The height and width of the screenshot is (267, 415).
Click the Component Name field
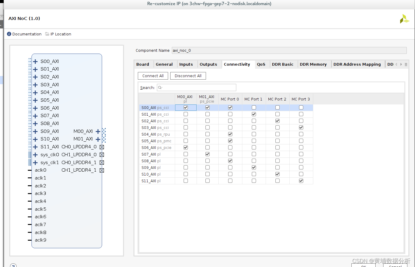(x=289, y=51)
